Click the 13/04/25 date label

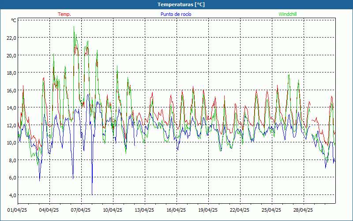pyautogui.click(x=144, y=210)
